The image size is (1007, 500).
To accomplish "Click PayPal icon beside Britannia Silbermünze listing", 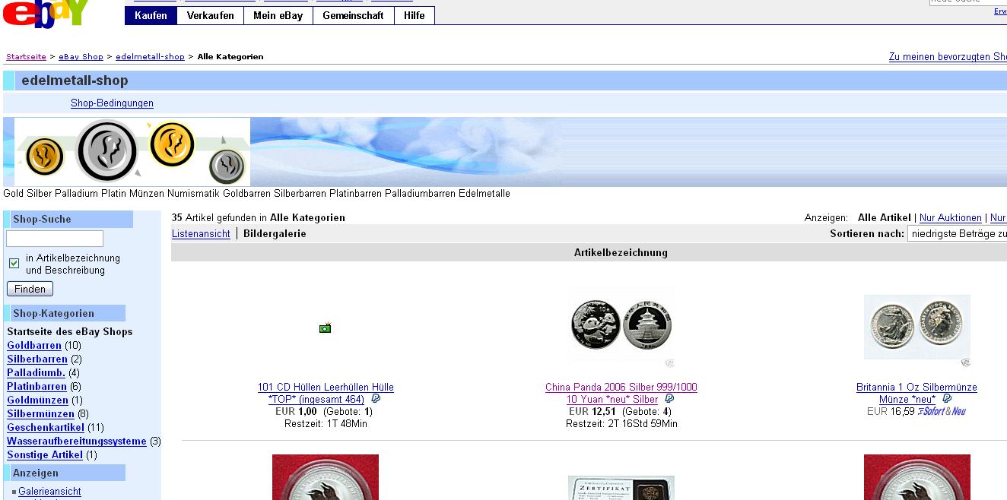I will click(x=947, y=399).
